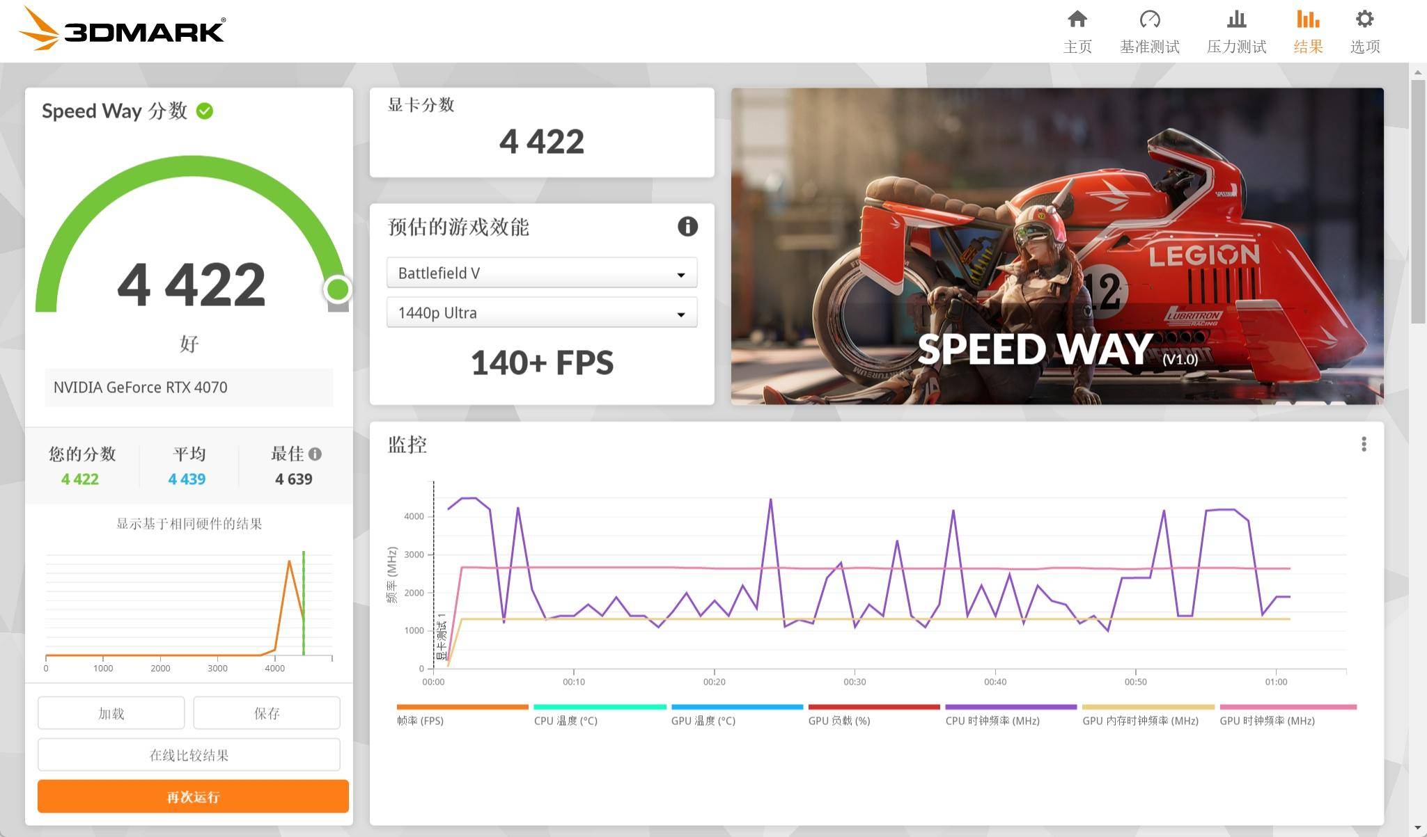
Task: Click the vertical scrollbar thumb
Action: (1417, 202)
